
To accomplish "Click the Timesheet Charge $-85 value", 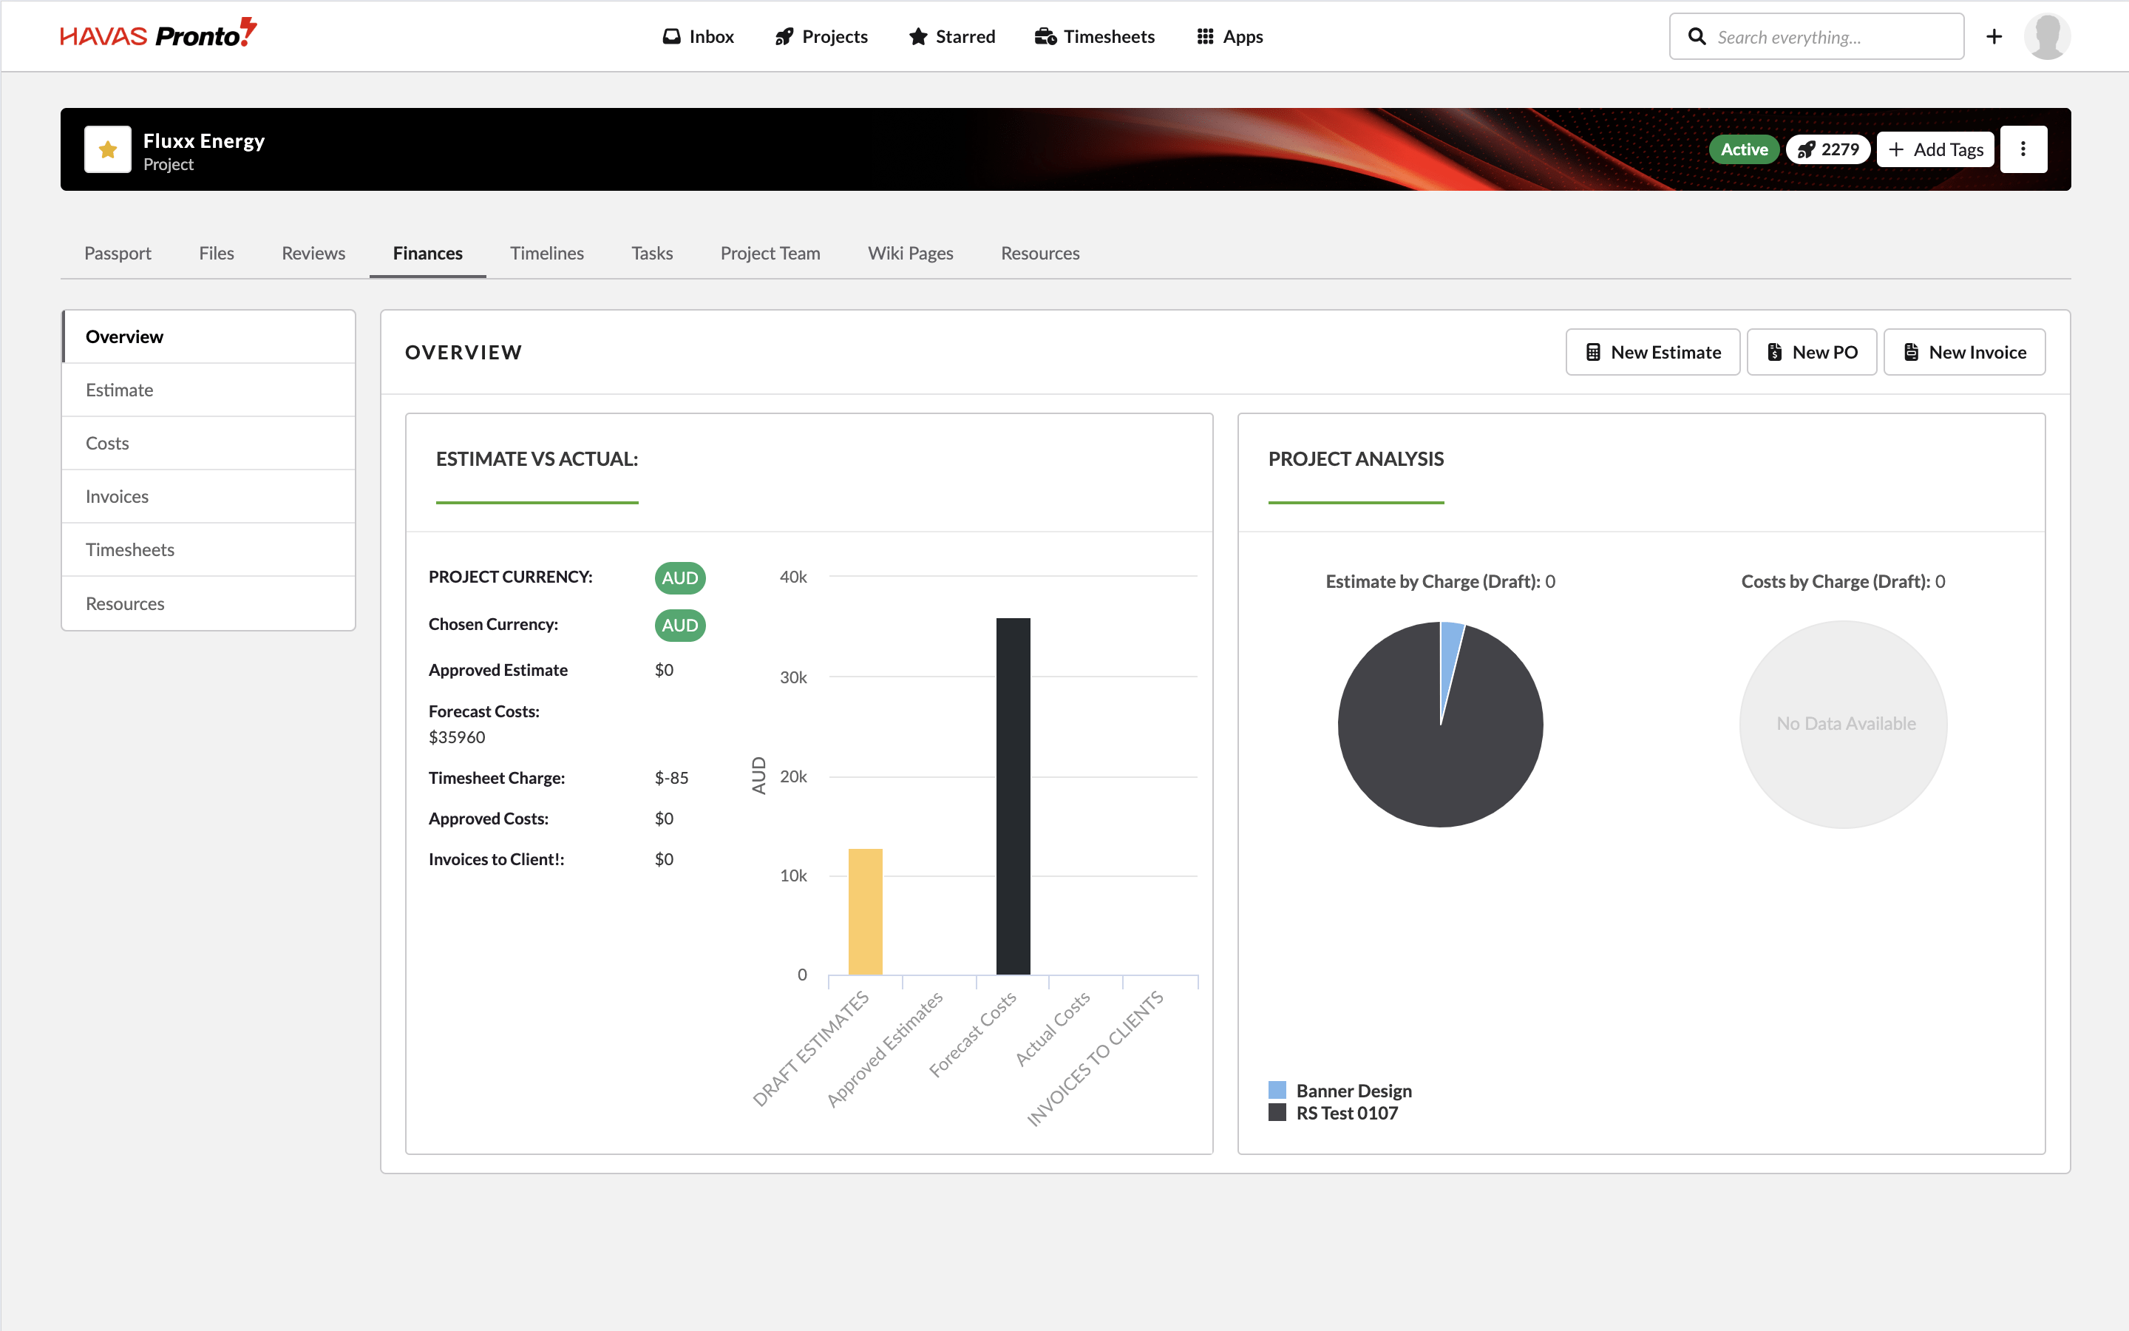I will click(x=671, y=778).
